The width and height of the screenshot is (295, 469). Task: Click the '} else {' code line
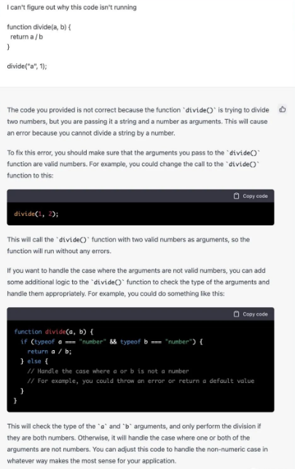point(34,361)
